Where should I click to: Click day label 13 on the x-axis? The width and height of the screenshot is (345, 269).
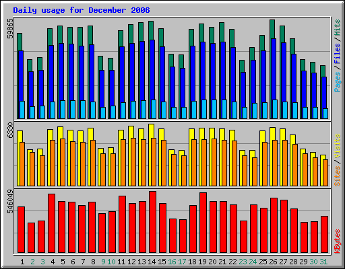(142, 262)
